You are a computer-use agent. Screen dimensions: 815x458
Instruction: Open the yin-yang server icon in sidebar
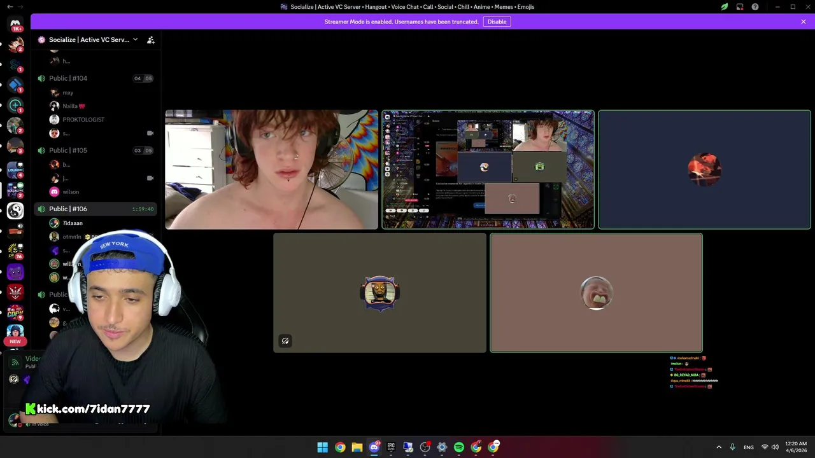[15, 210]
